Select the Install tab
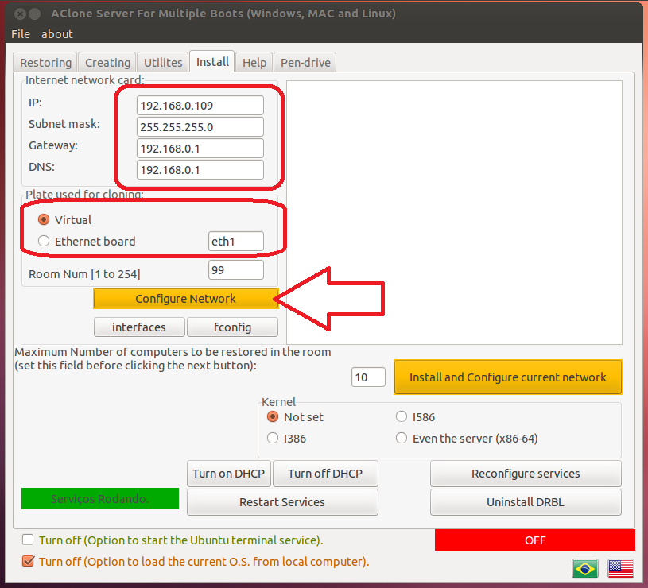This screenshot has height=588, width=648. 212,61
